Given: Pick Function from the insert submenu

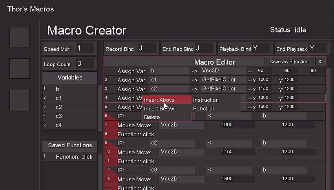Looking at the screenshot, I should click(204, 109).
